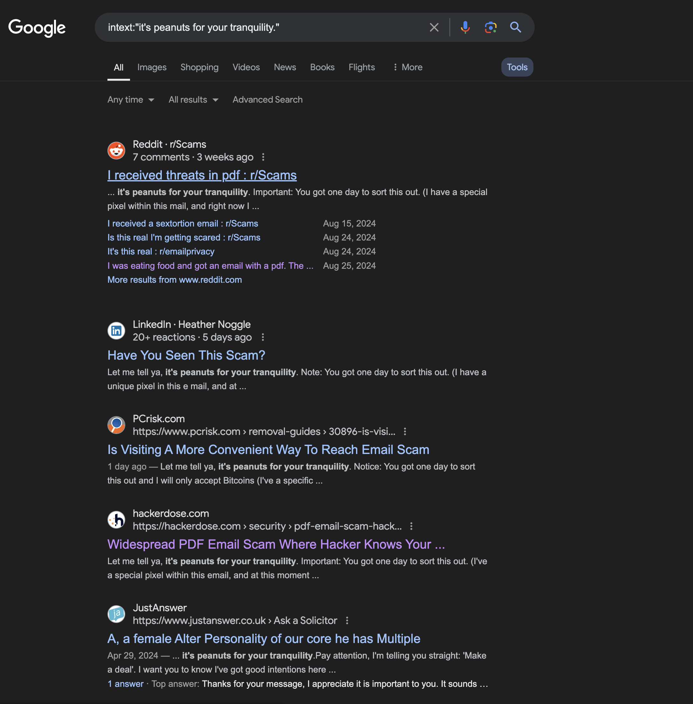
Task: Open 'Have You Seen This Scam?' result
Action: click(x=186, y=355)
